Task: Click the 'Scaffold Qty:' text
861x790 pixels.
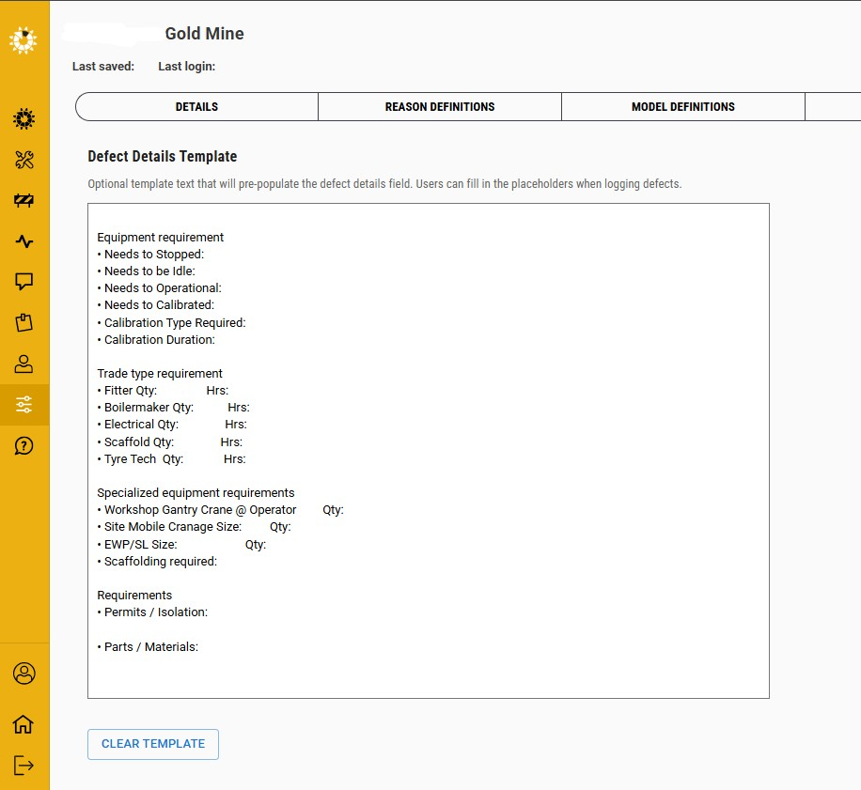Action: pos(139,442)
